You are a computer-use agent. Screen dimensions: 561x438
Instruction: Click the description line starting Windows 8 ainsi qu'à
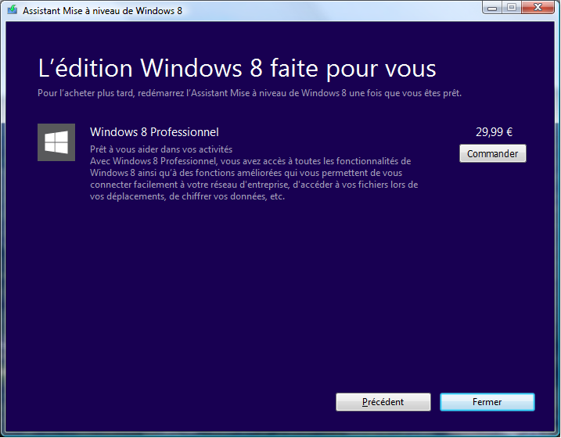point(246,173)
